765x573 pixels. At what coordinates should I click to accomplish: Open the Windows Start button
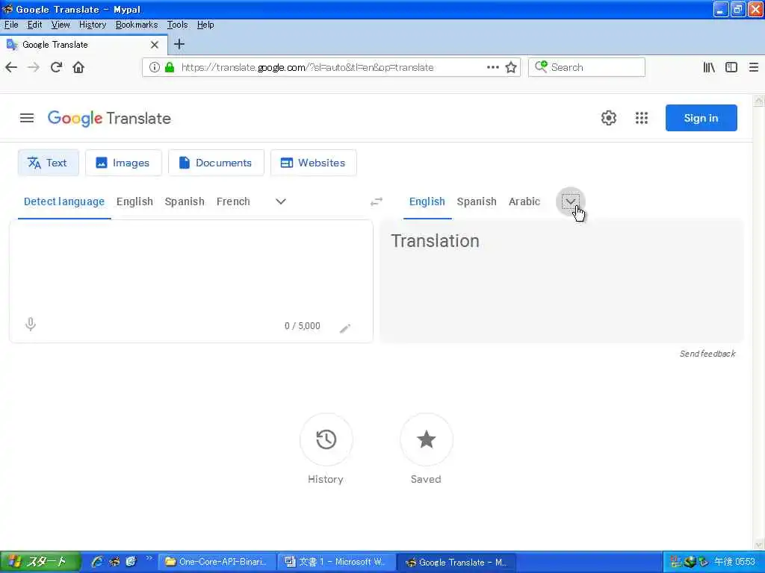40,562
